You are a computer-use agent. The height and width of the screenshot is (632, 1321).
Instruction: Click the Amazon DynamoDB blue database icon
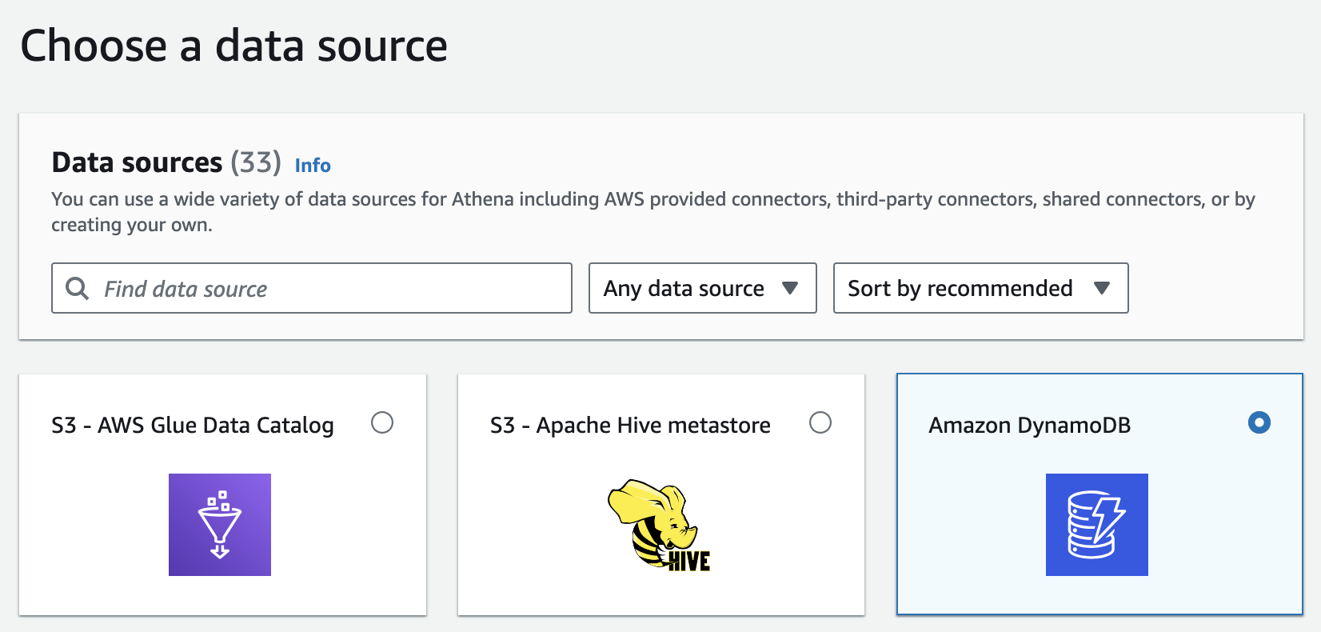(1097, 525)
